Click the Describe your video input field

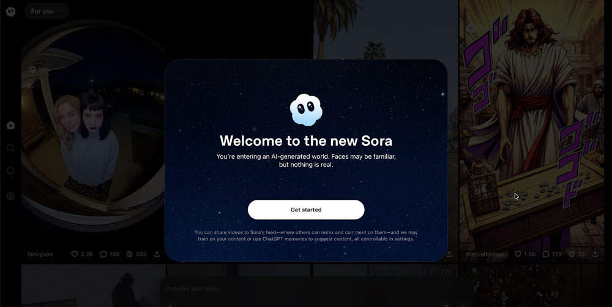316,289
